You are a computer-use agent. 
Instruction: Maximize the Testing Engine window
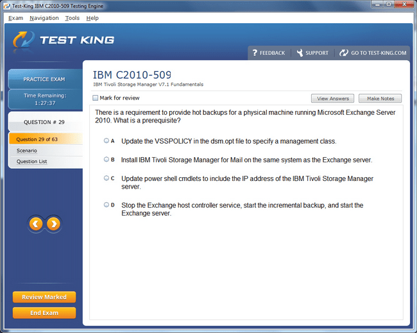pos(389,4)
